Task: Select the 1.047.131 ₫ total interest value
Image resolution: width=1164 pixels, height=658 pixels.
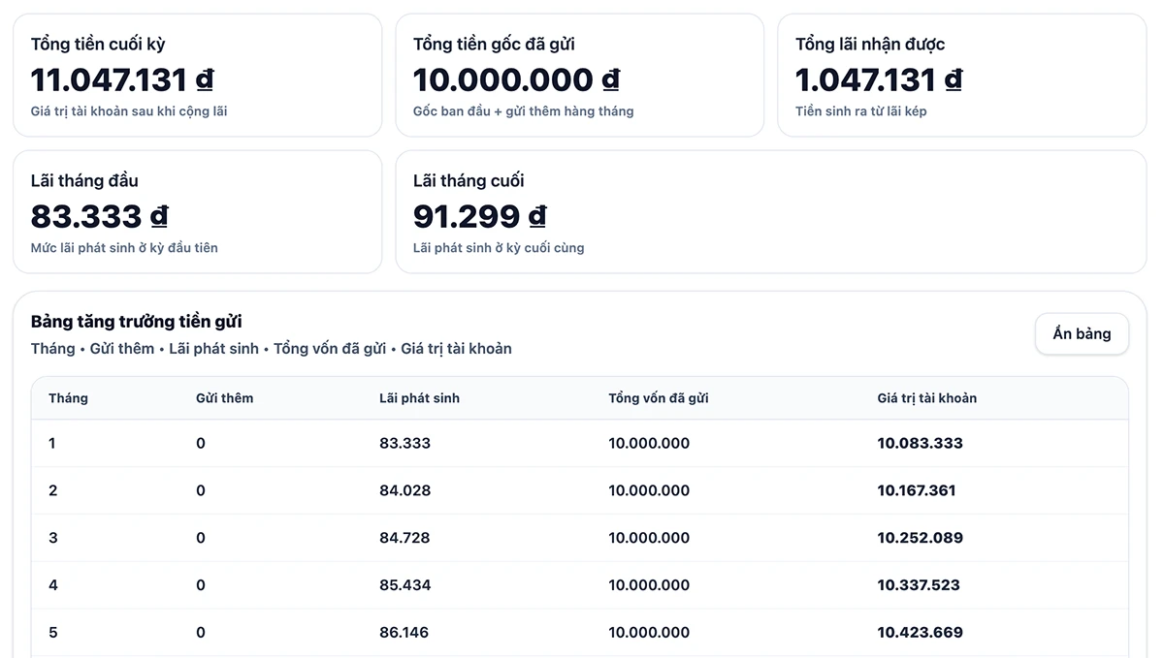Action: (879, 79)
